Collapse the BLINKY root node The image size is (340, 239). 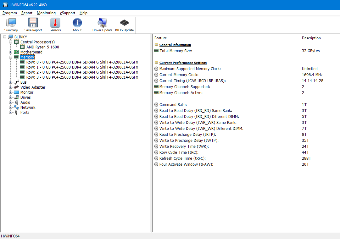coord(4,37)
